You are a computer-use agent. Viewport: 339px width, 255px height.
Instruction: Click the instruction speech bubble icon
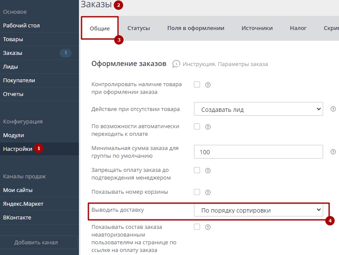(x=176, y=64)
